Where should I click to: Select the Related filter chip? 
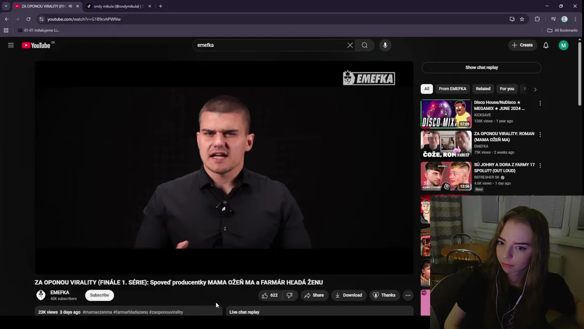(483, 89)
